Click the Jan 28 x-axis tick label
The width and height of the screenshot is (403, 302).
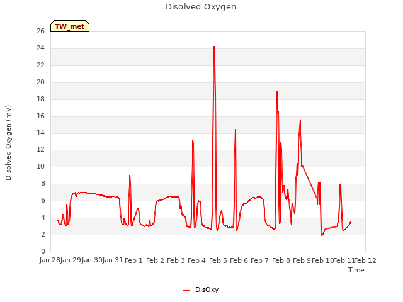(x=50, y=260)
